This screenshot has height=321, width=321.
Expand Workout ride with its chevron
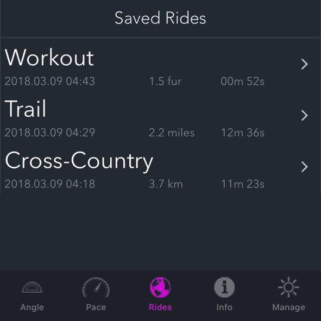(x=304, y=64)
